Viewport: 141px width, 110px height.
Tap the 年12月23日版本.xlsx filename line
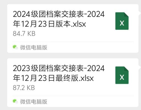tap(49, 24)
